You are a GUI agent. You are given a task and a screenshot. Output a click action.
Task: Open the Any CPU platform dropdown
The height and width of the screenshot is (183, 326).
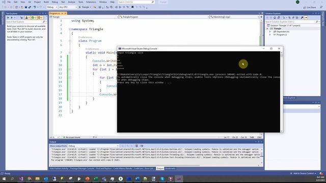point(68,7)
